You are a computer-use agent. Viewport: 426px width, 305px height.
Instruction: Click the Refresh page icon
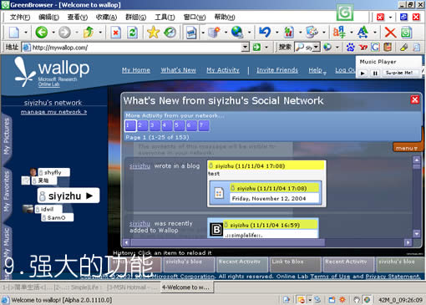coord(132,33)
